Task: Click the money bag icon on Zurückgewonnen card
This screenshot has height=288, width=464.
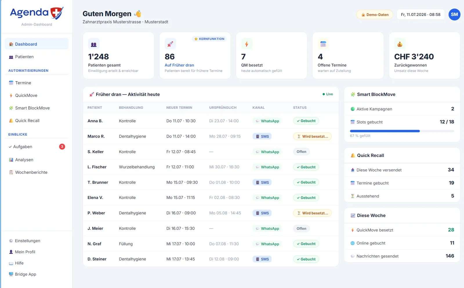Action: pos(400,44)
